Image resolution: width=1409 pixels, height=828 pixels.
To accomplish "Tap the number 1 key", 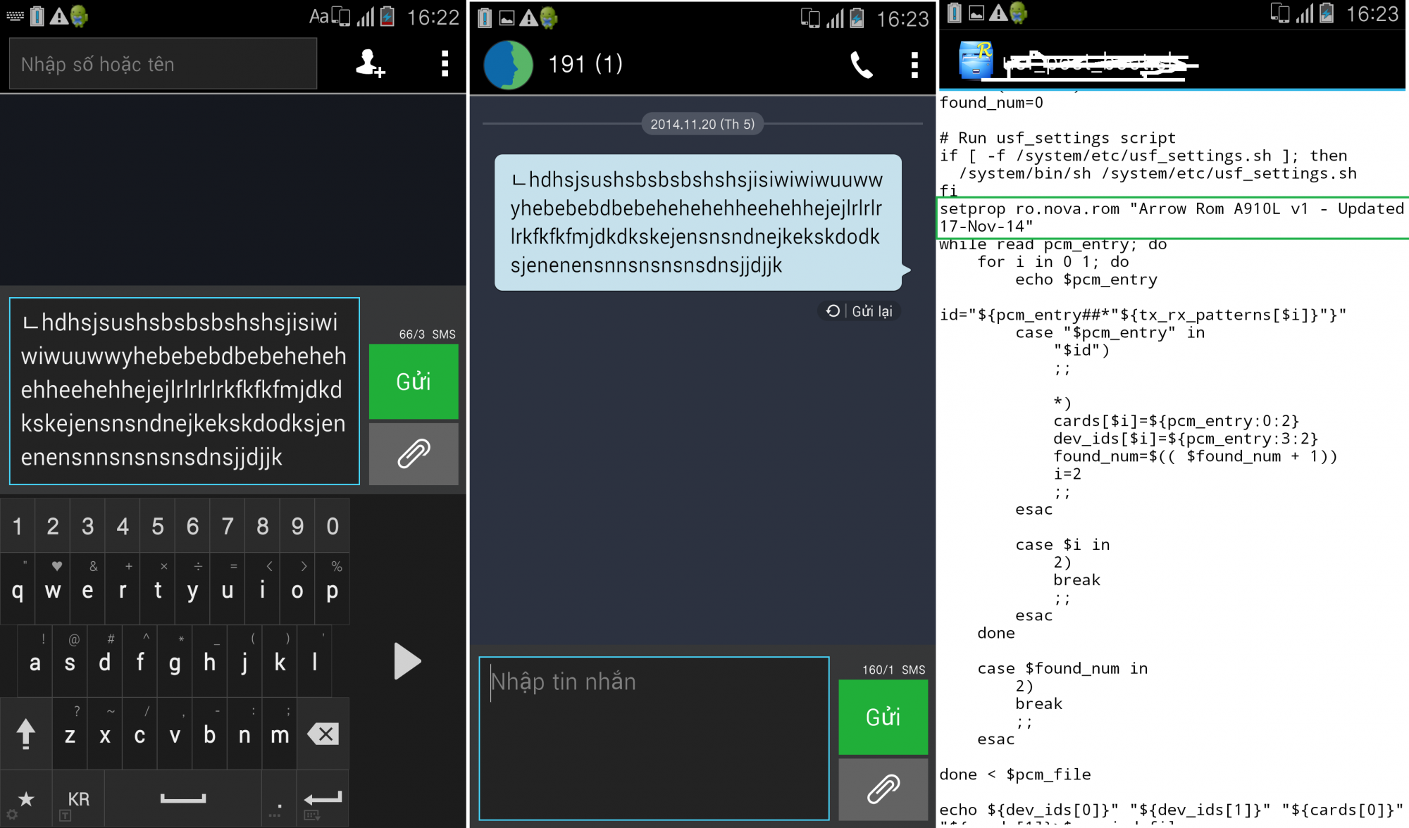I will tap(18, 525).
